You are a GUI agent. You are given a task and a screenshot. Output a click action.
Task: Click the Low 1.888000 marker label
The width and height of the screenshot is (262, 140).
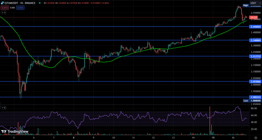click(x=252, y=101)
